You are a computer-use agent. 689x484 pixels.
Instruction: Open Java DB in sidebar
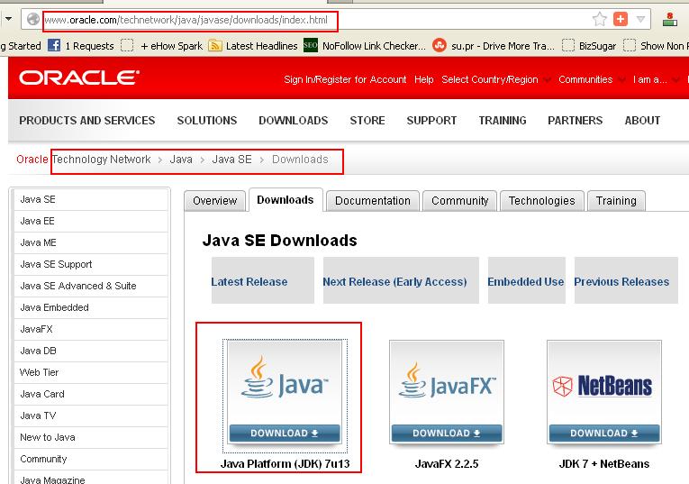click(91, 351)
